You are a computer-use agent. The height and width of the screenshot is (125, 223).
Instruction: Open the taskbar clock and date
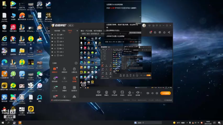click(x=208, y=123)
